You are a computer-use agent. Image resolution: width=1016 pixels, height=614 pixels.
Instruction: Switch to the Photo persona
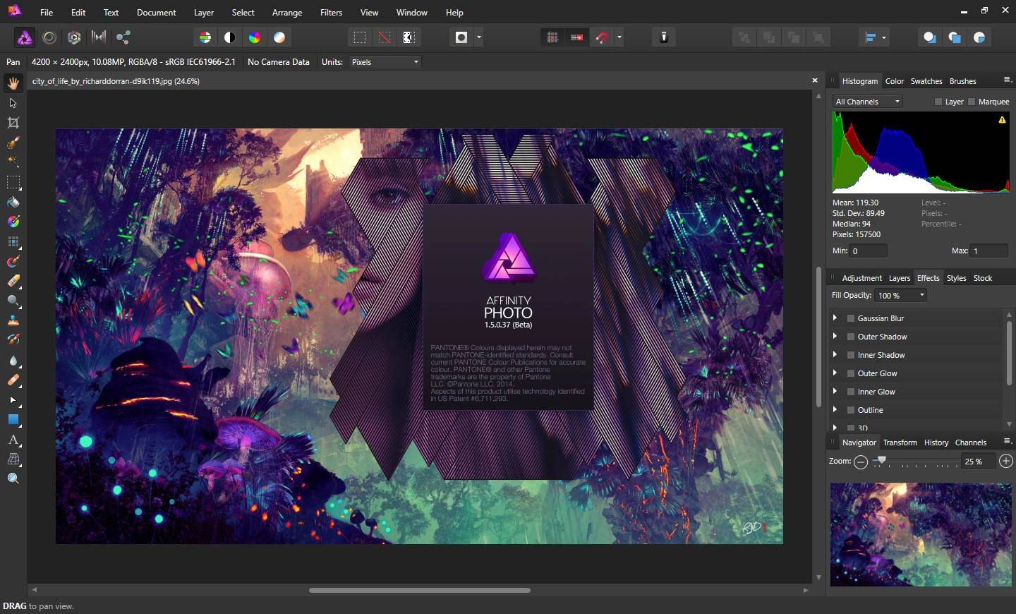coord(25,37)
